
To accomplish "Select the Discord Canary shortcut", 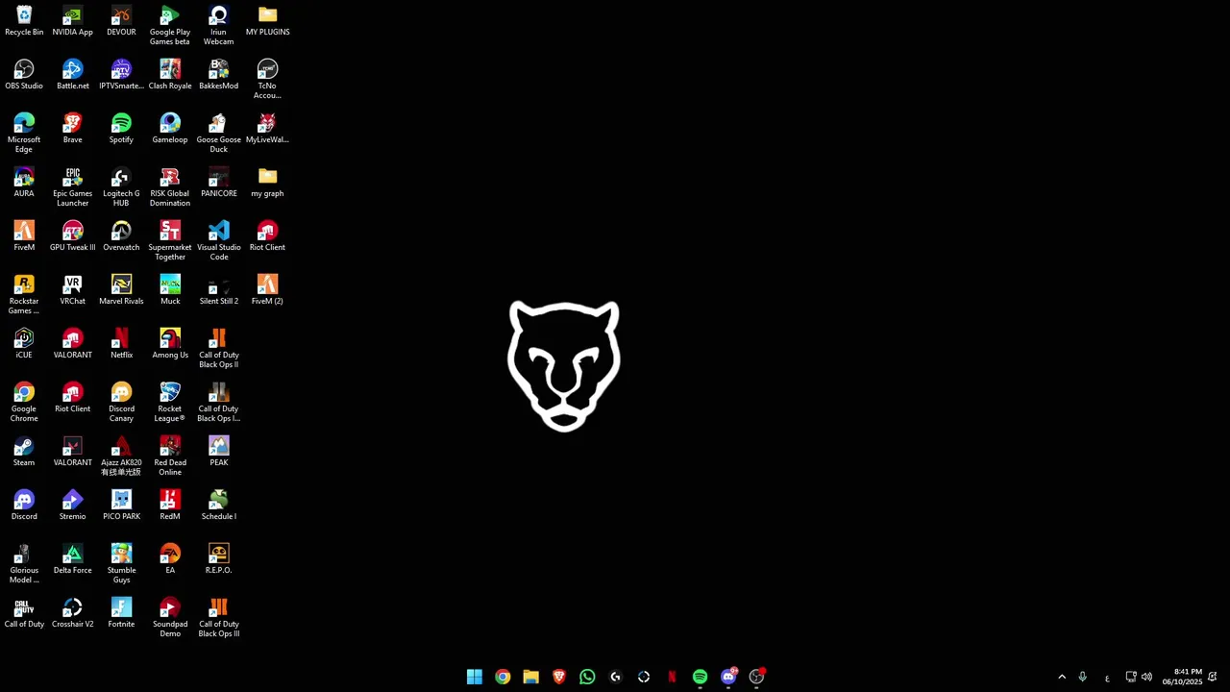I will pyautogui.click(x=121, y=402).
